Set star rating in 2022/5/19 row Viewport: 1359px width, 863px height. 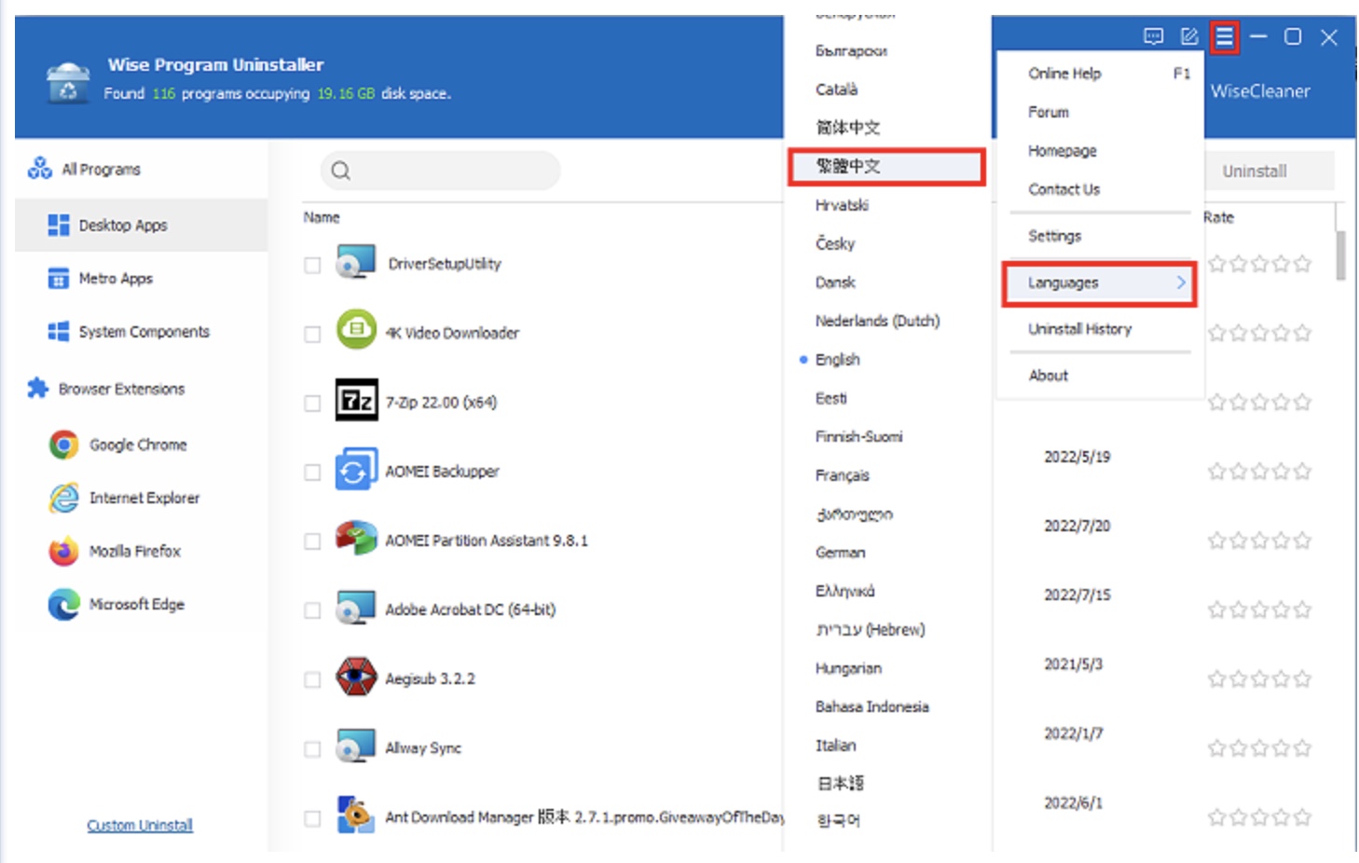coord(1259,472)
